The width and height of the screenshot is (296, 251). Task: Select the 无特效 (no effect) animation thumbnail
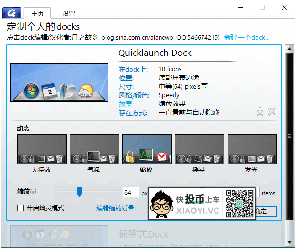(42, 149)
